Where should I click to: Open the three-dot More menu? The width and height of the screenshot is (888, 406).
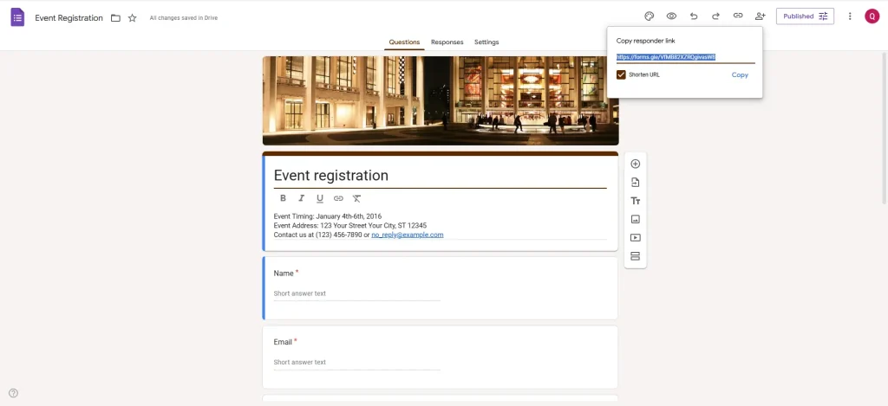click(850, 16)
